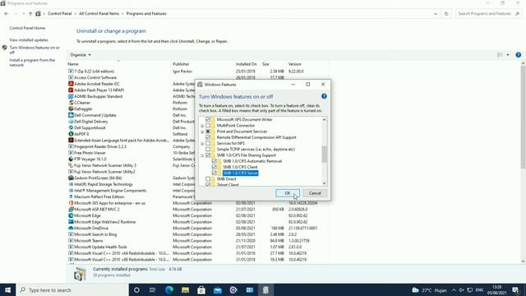Open Programs and Features help icon

pos(519,55)
